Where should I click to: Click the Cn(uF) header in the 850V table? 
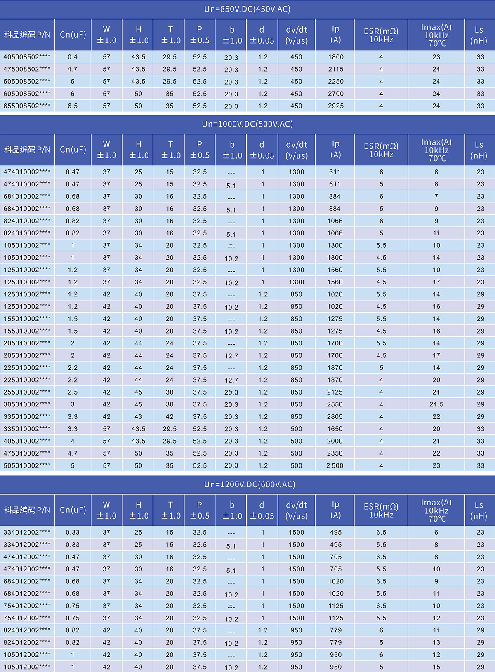pos(73,35)
